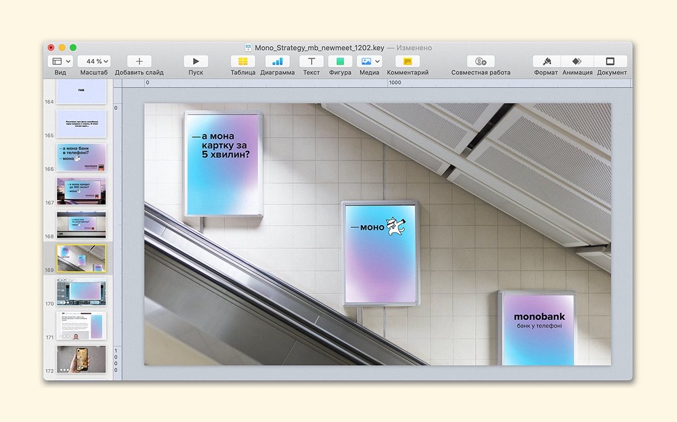Image resolution: width=677 pixels, height=422 pixels.
Task: Close the Keynote window with red button
Action: (x=51, y=47)
